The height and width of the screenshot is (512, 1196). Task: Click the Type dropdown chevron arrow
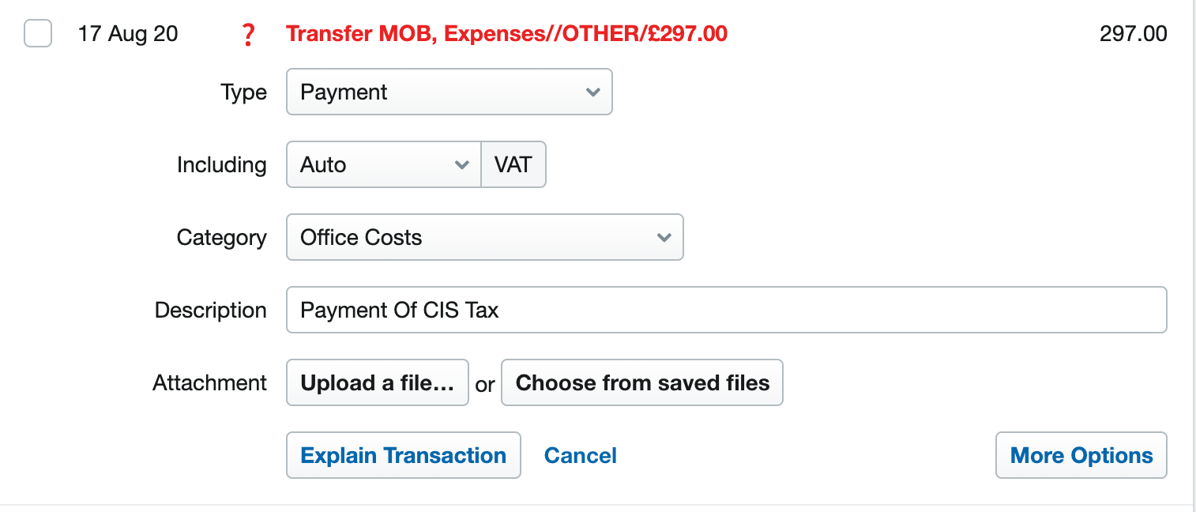pos(594,92)
